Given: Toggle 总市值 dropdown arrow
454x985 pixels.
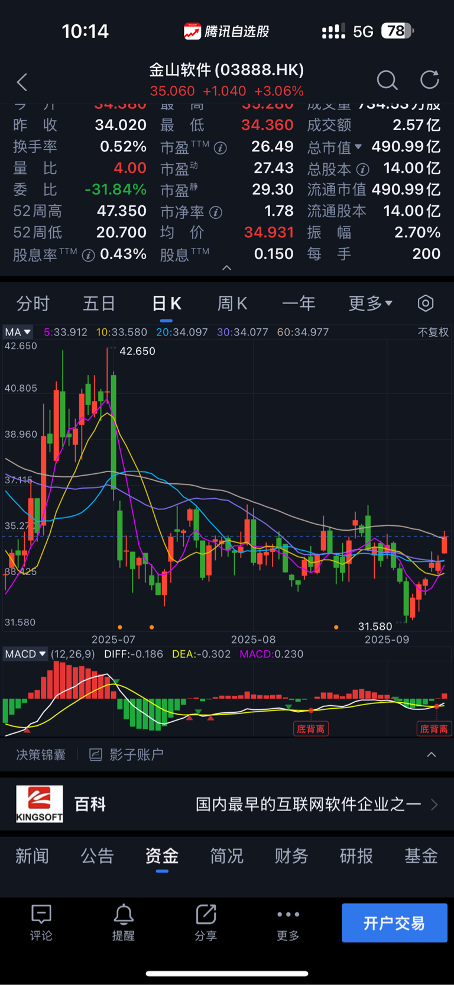Looking at the screenshot, I should (x=358, y=147).
